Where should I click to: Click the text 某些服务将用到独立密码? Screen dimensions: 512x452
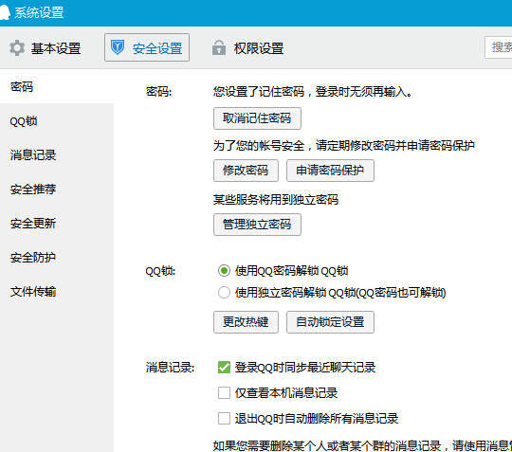276,199
